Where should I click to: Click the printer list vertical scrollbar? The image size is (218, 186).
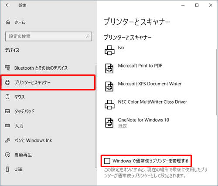[x=217, y=82]
